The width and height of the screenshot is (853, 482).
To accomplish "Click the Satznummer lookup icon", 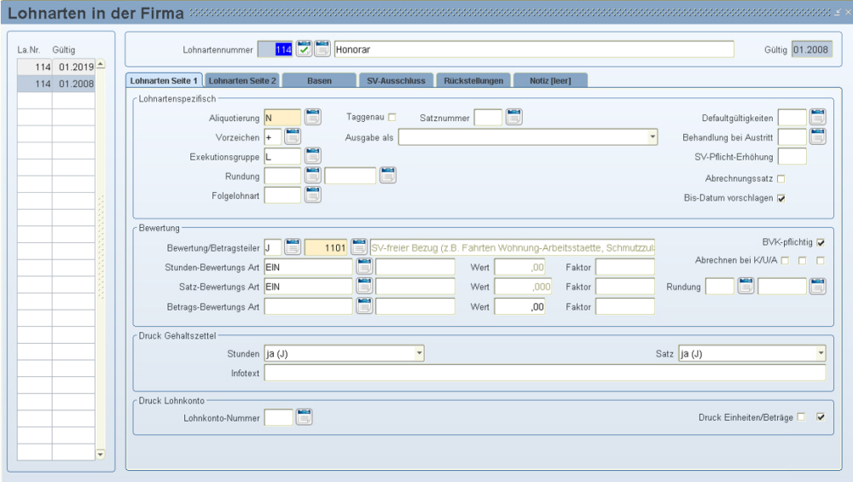I will 514,118.
